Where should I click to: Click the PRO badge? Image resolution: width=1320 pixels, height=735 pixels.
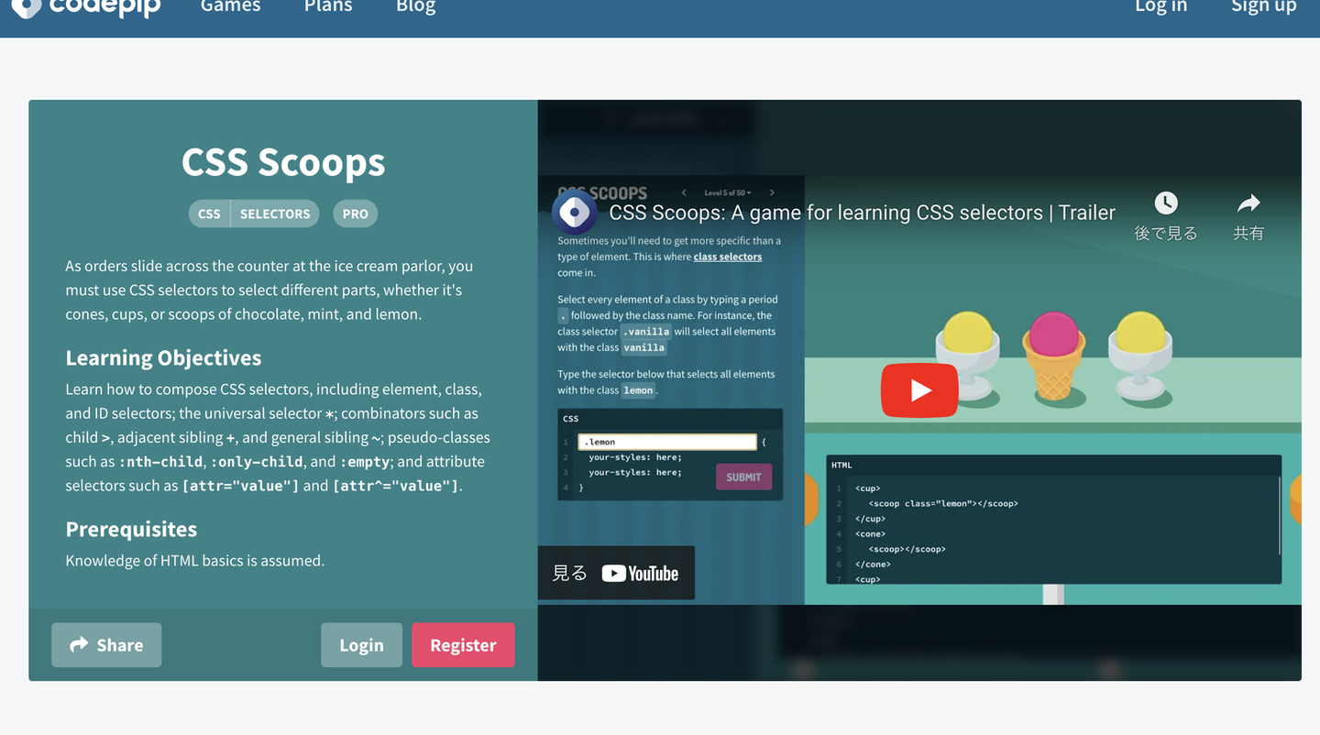click(356, 214)
